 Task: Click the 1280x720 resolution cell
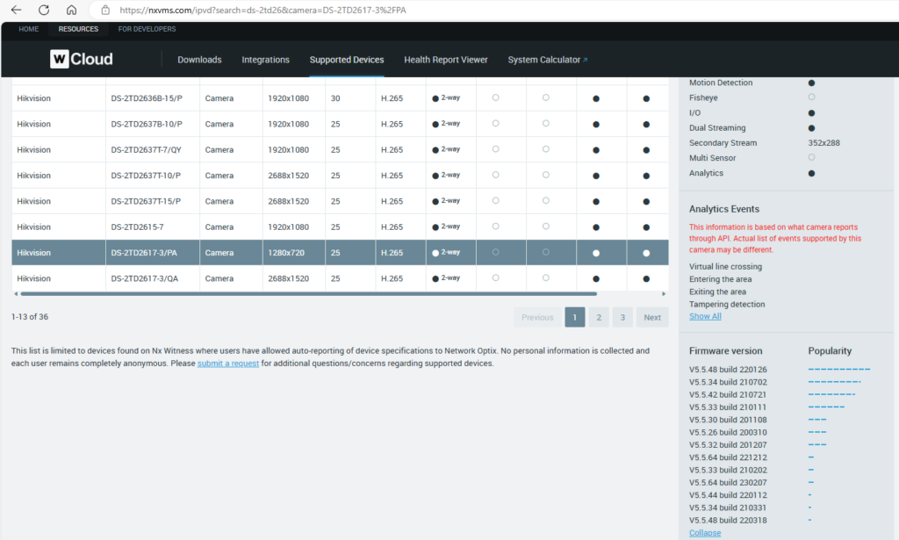coord(293,253)
